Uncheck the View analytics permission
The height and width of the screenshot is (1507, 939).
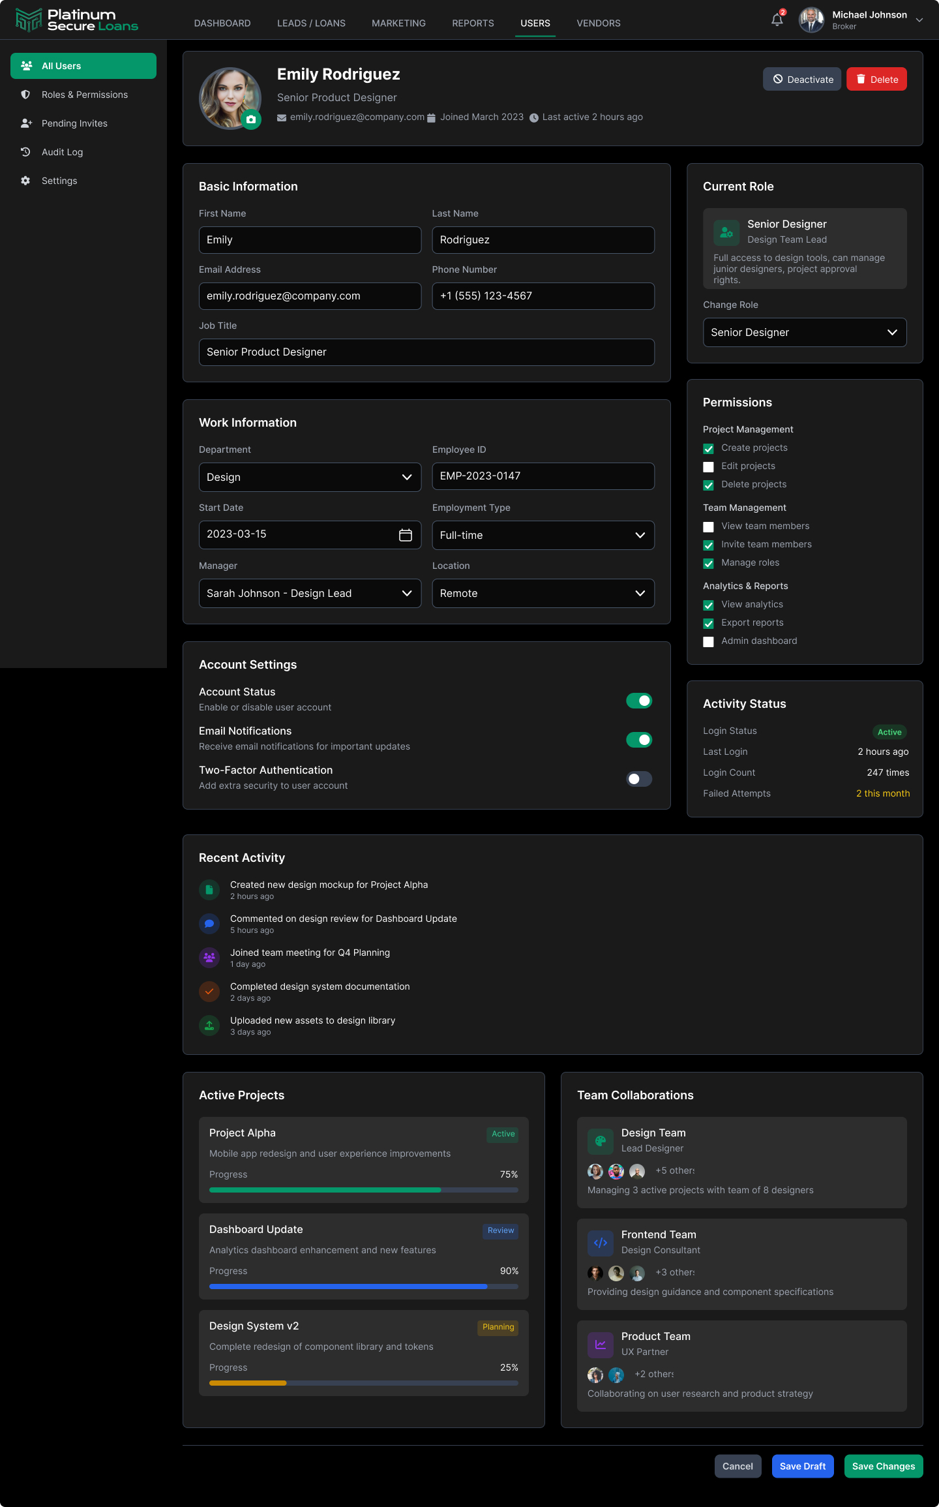click(x=708, y=605)
